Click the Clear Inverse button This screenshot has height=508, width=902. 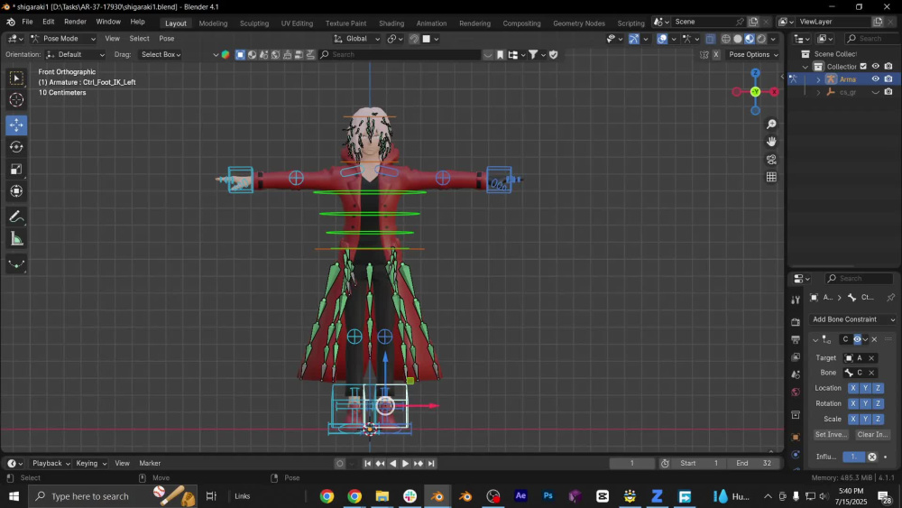pos(872,435)
